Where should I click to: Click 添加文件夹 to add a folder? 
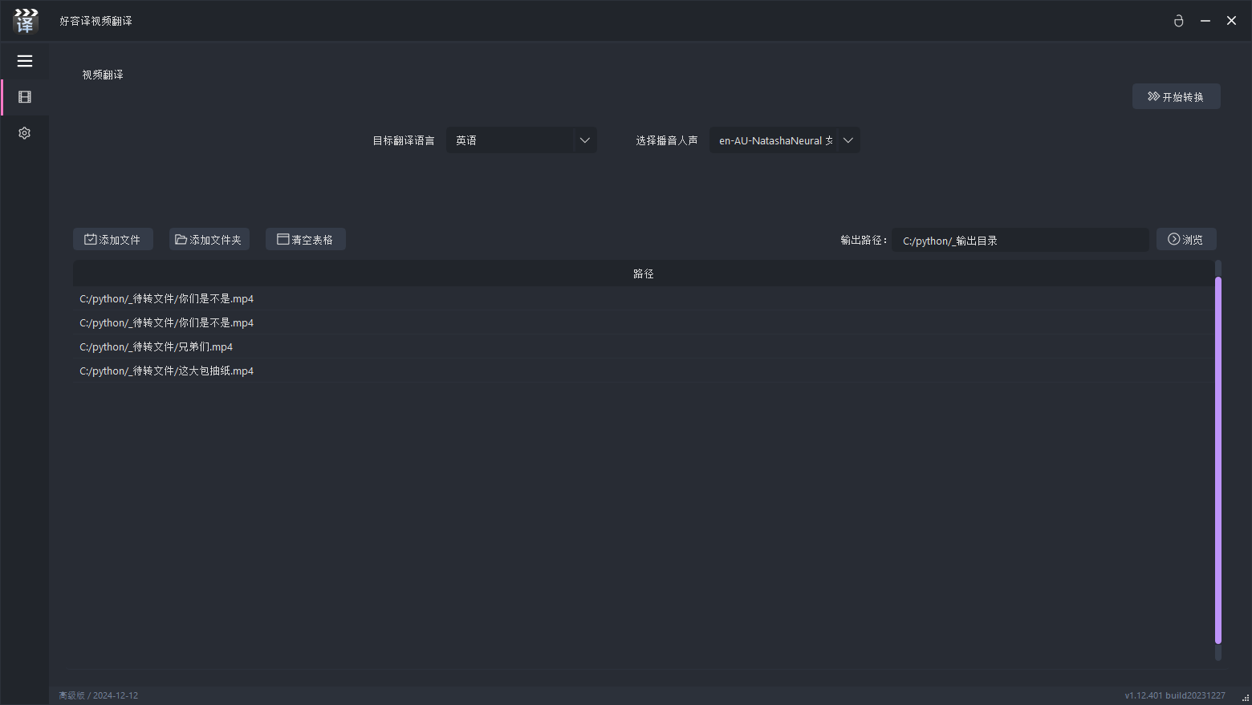[x=209, y=239]
